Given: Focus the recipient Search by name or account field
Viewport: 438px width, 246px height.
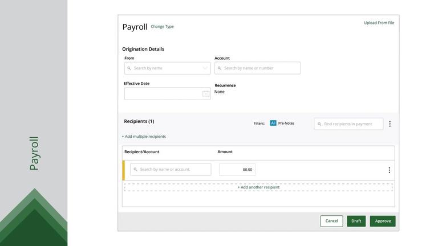Looking at the screenshot, I should coord(171,170).
